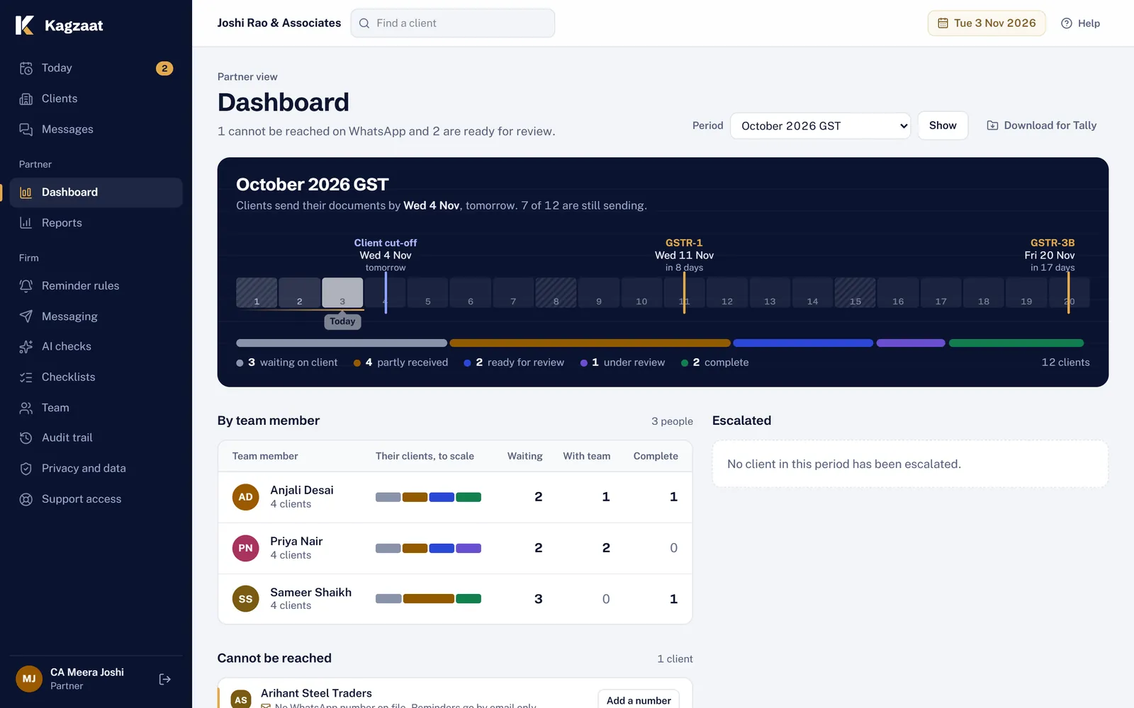Click the Add a number button
Viewport: 1134px width, 708px height.
tap(639, 700)
